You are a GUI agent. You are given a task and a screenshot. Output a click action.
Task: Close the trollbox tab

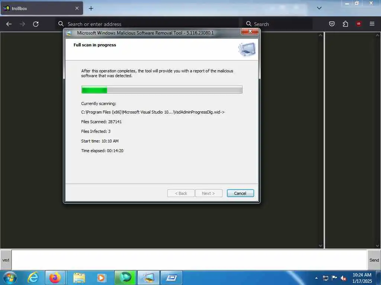77,9
